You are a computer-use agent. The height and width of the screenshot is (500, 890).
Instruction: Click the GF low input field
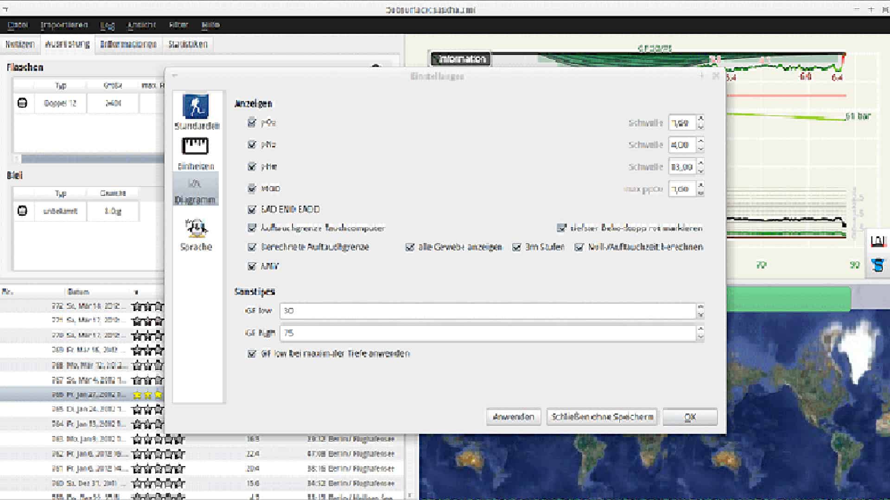[487, 311]
